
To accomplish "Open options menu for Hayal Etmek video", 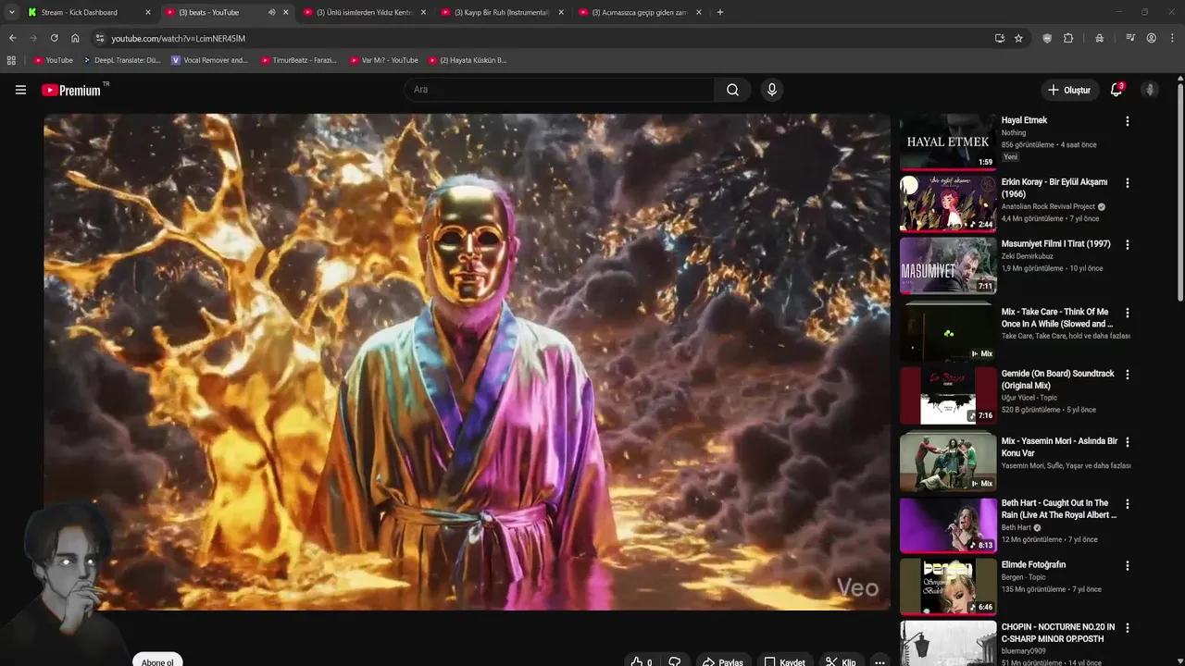I will click(1127, 121).
